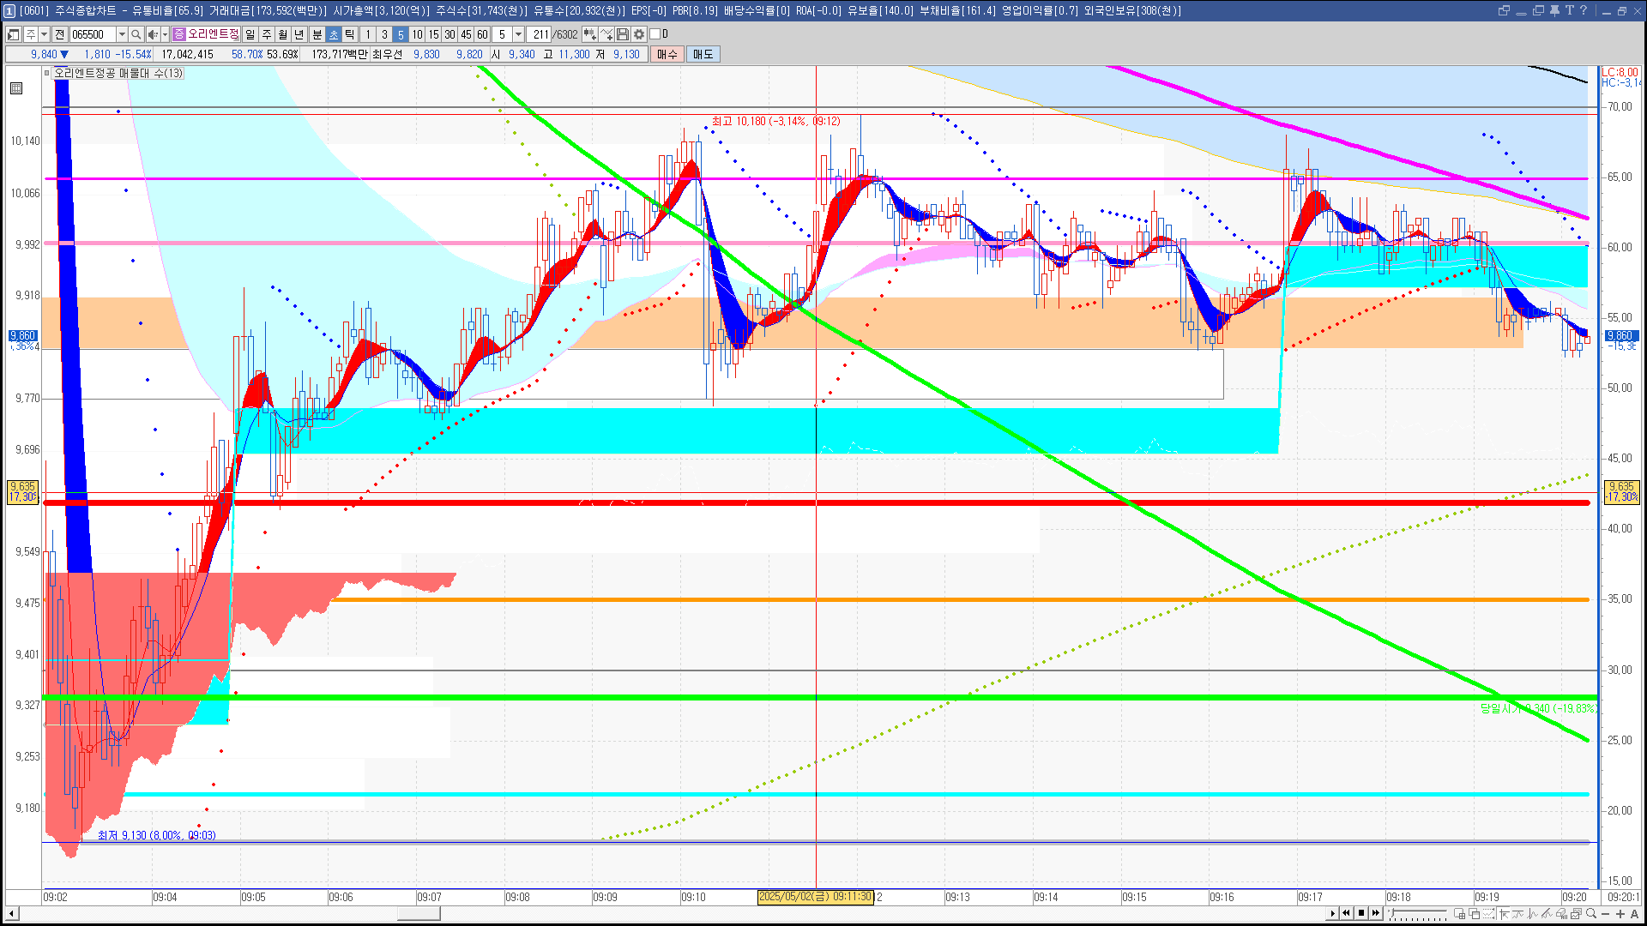Click the data table grid icon at chart top-left

click(16, 88)
